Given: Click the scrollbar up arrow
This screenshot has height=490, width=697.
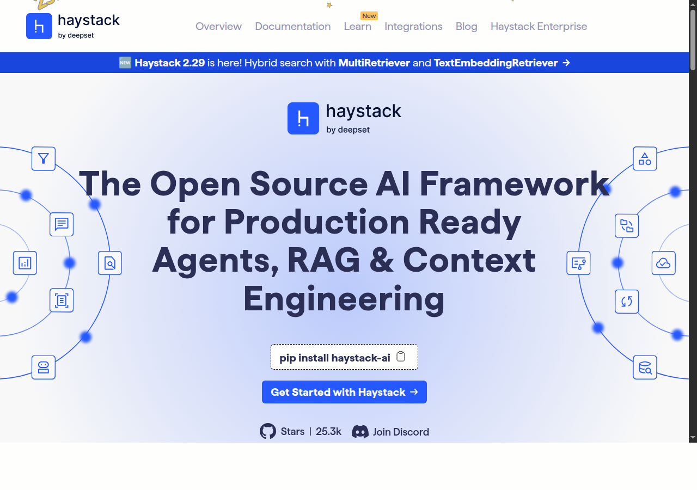Looking at the screenshot, I should [x=693, y=4].
